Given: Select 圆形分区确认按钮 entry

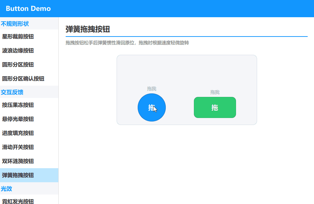Looking at the screenshot, I should [29, 79].
